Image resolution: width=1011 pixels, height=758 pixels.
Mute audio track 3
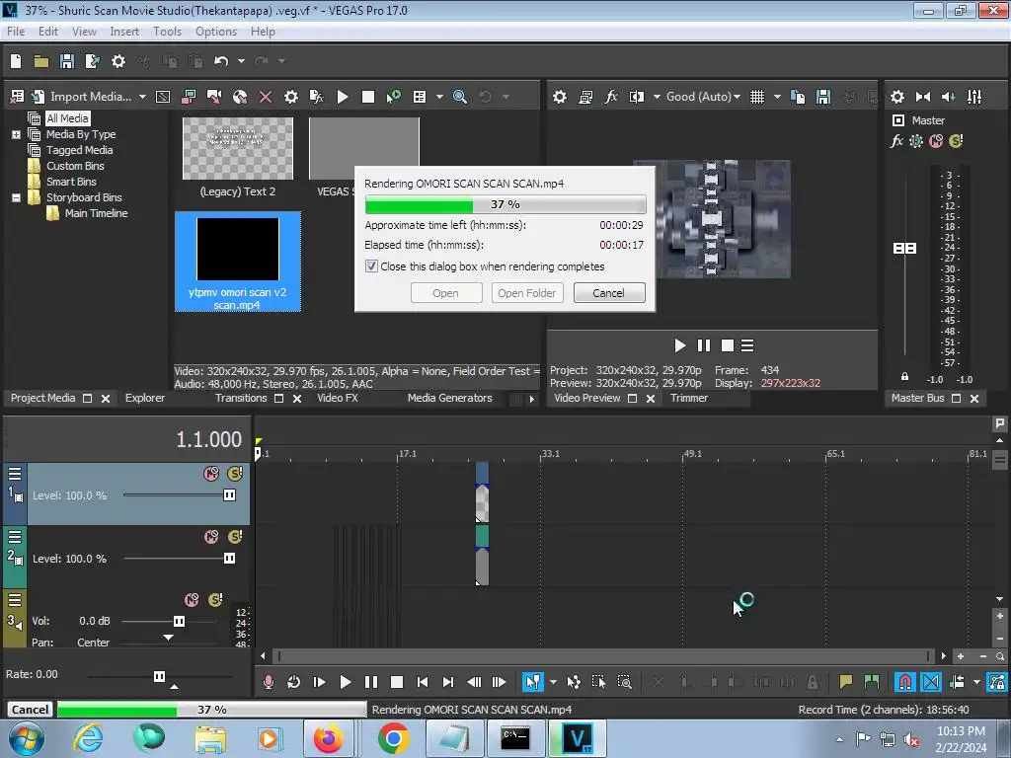point(192,600)
